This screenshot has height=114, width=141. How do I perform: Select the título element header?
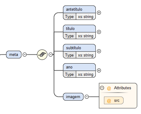pyautogui.click(x=80, y=29)
